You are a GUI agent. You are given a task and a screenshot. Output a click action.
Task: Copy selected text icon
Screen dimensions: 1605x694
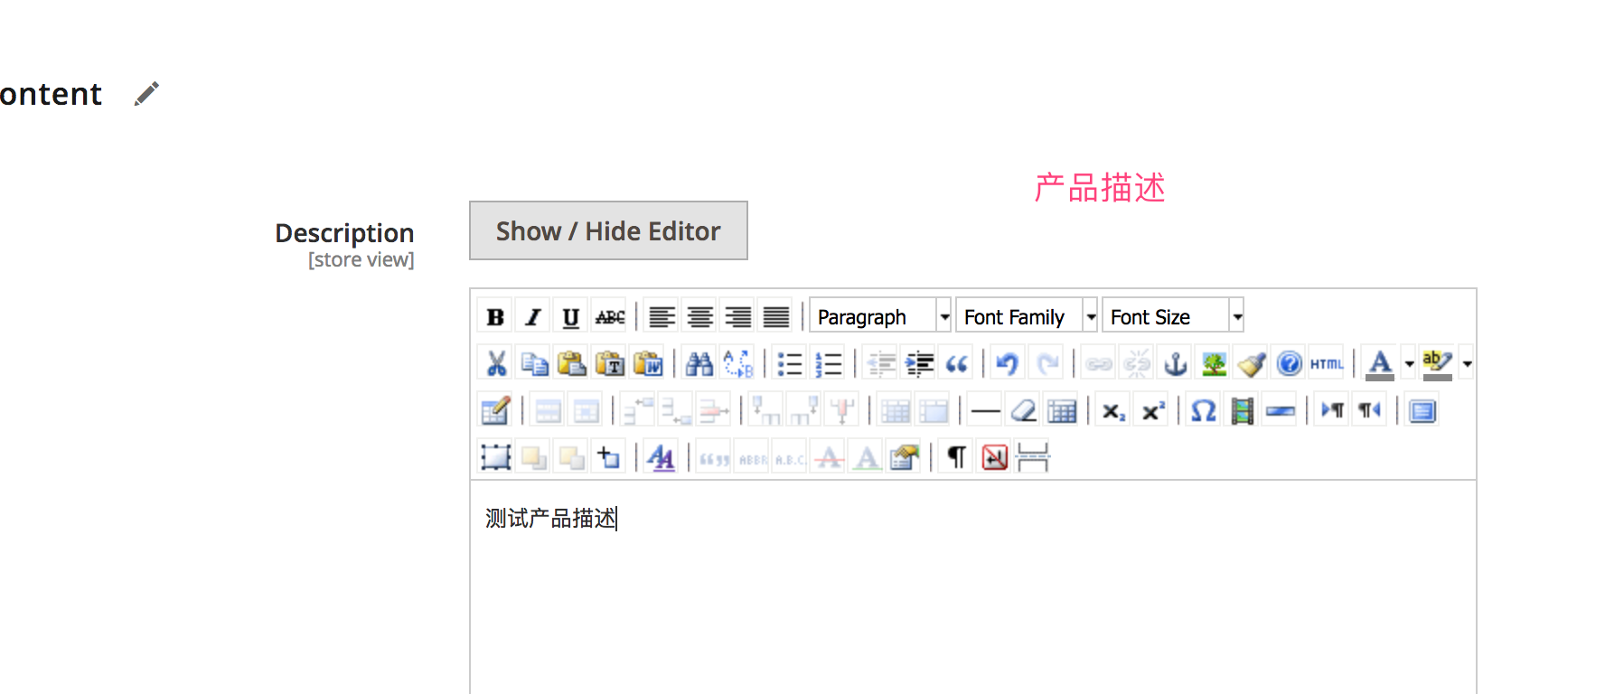click(x=534, y=363)
